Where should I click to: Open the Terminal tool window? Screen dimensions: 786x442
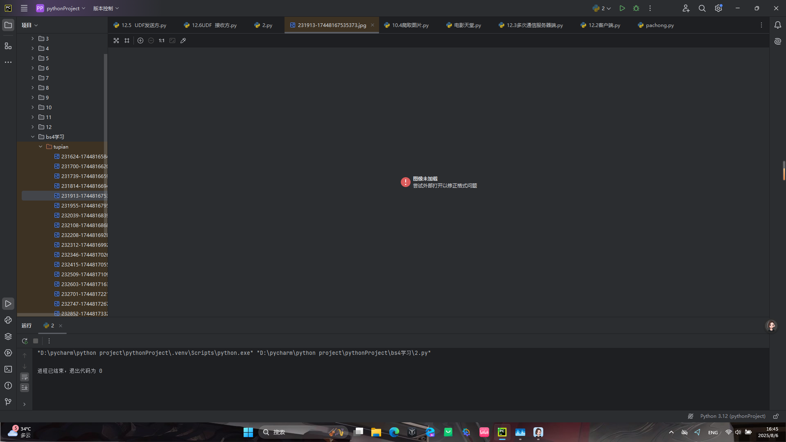(8, 369)
